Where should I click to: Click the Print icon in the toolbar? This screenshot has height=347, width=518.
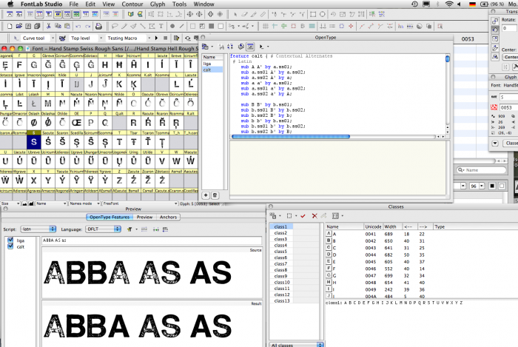(x=98, y=26)
